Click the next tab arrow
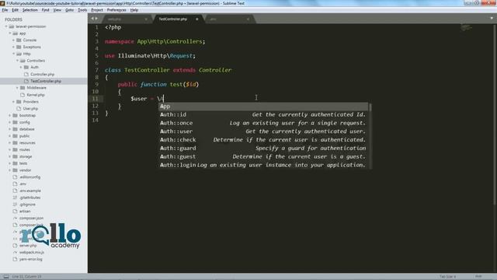Screen dimensions: 497x280 [x=96, y=19]
